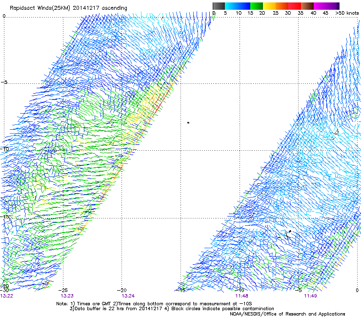Pick the red 30–35 knots legend swatch
The width and height of the screenshot is (361, 317).
[x=295, y=6]
